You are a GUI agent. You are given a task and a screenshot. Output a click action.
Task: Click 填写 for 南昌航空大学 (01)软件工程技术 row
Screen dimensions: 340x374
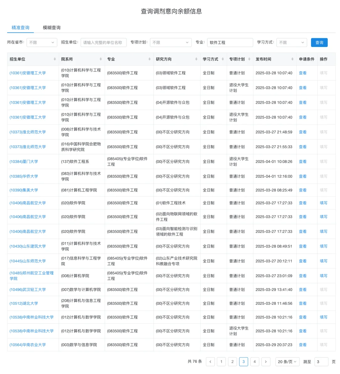pyautogui.click(x=323, y=203)
